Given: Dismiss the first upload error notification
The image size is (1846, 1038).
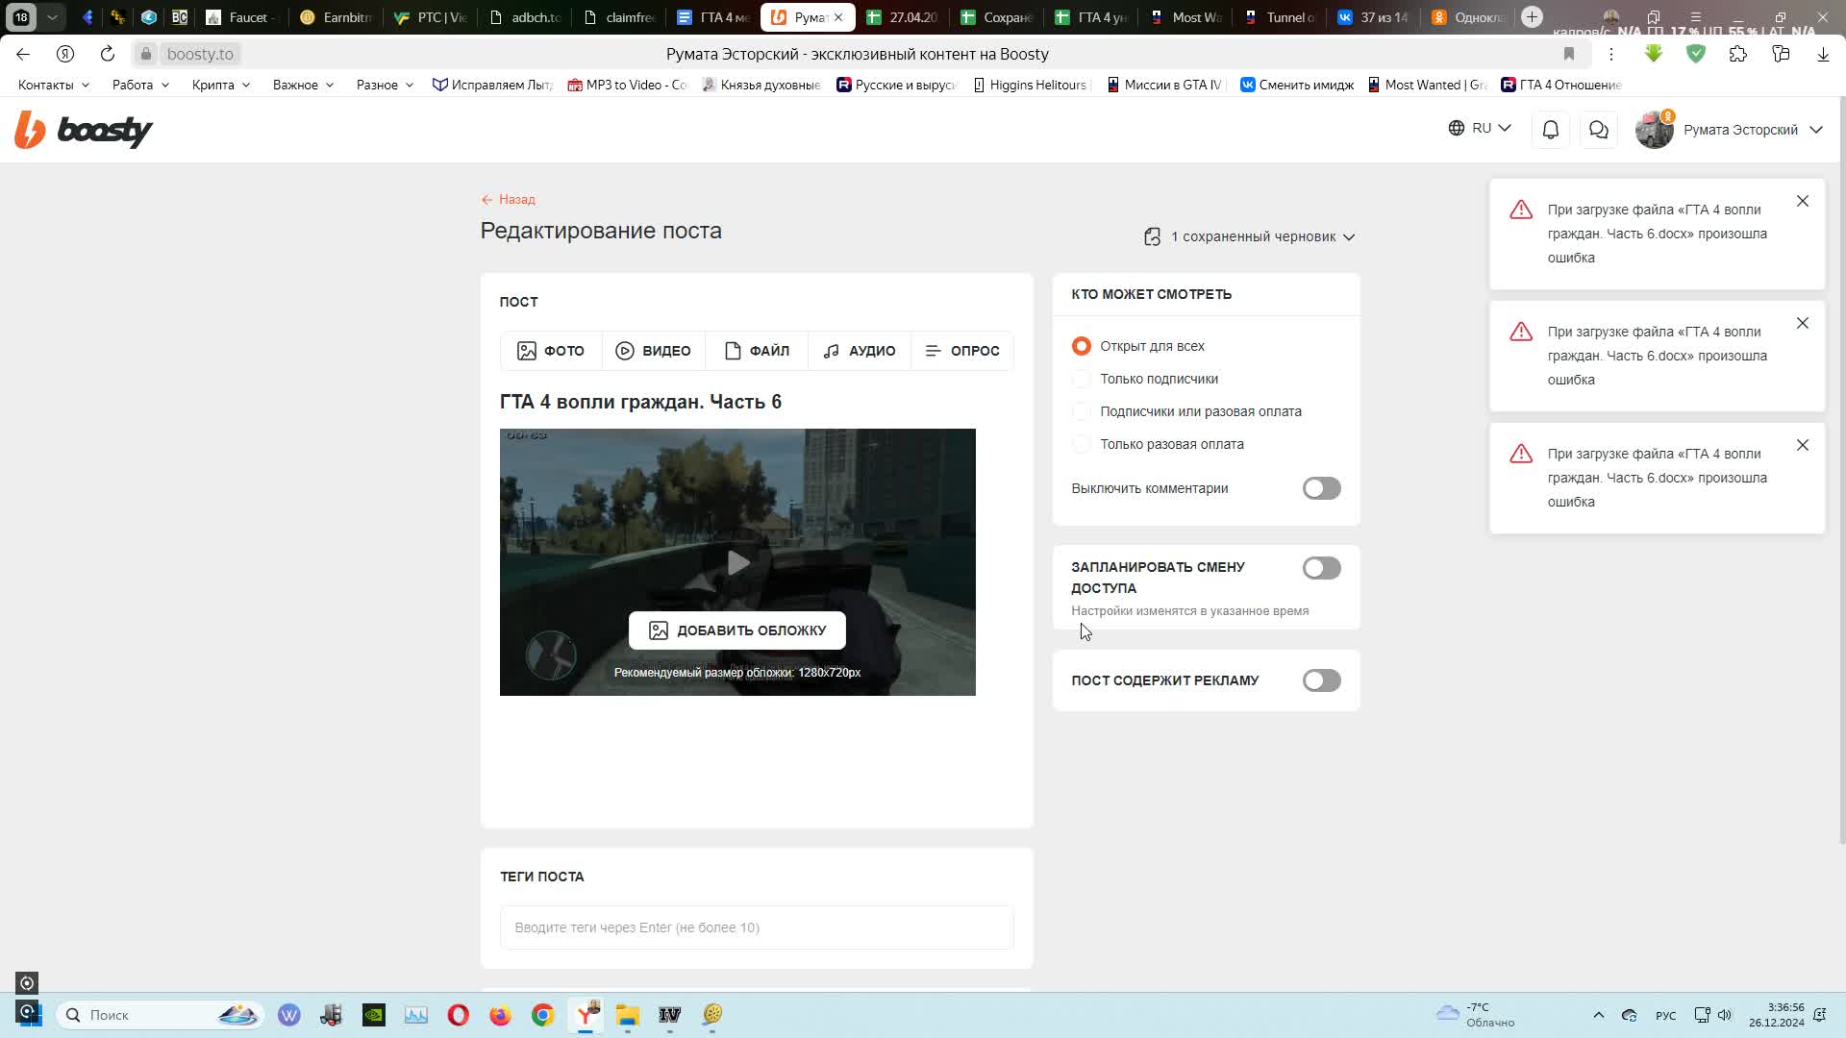Looking at the screenshot, I should (x=1803, y=201).
